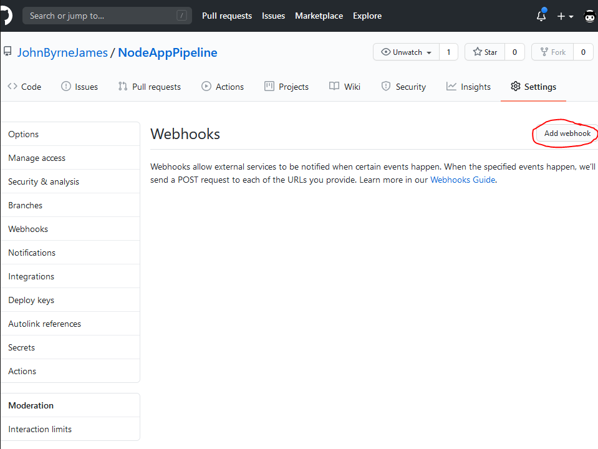Select Manage access in sidebar
598x449 pixels.
(70, 158)
